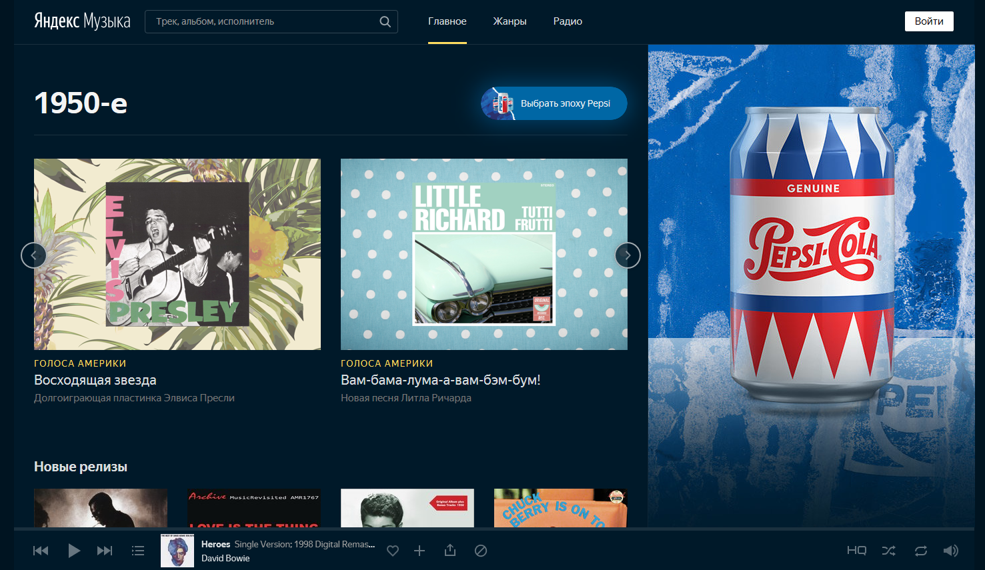
Task: Open the Главное tab
Action: click(447, 21)
